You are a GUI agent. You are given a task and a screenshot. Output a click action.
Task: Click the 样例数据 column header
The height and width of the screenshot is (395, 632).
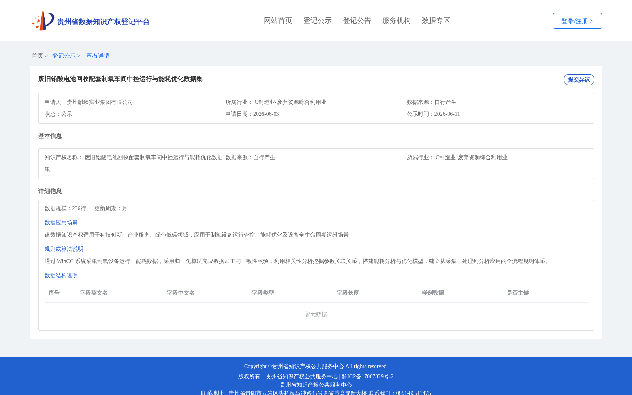click(433, 293)
